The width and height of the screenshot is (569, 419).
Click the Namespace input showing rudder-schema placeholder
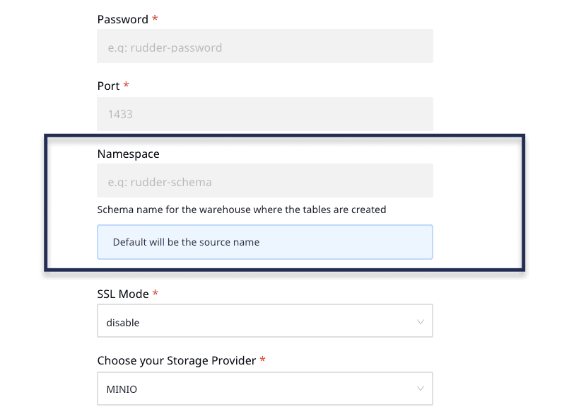pyautogui.click(x=265, y=180)
